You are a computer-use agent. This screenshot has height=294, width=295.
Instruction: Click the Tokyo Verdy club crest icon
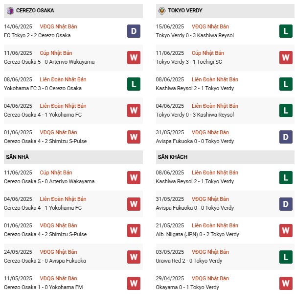coord(162,11)
